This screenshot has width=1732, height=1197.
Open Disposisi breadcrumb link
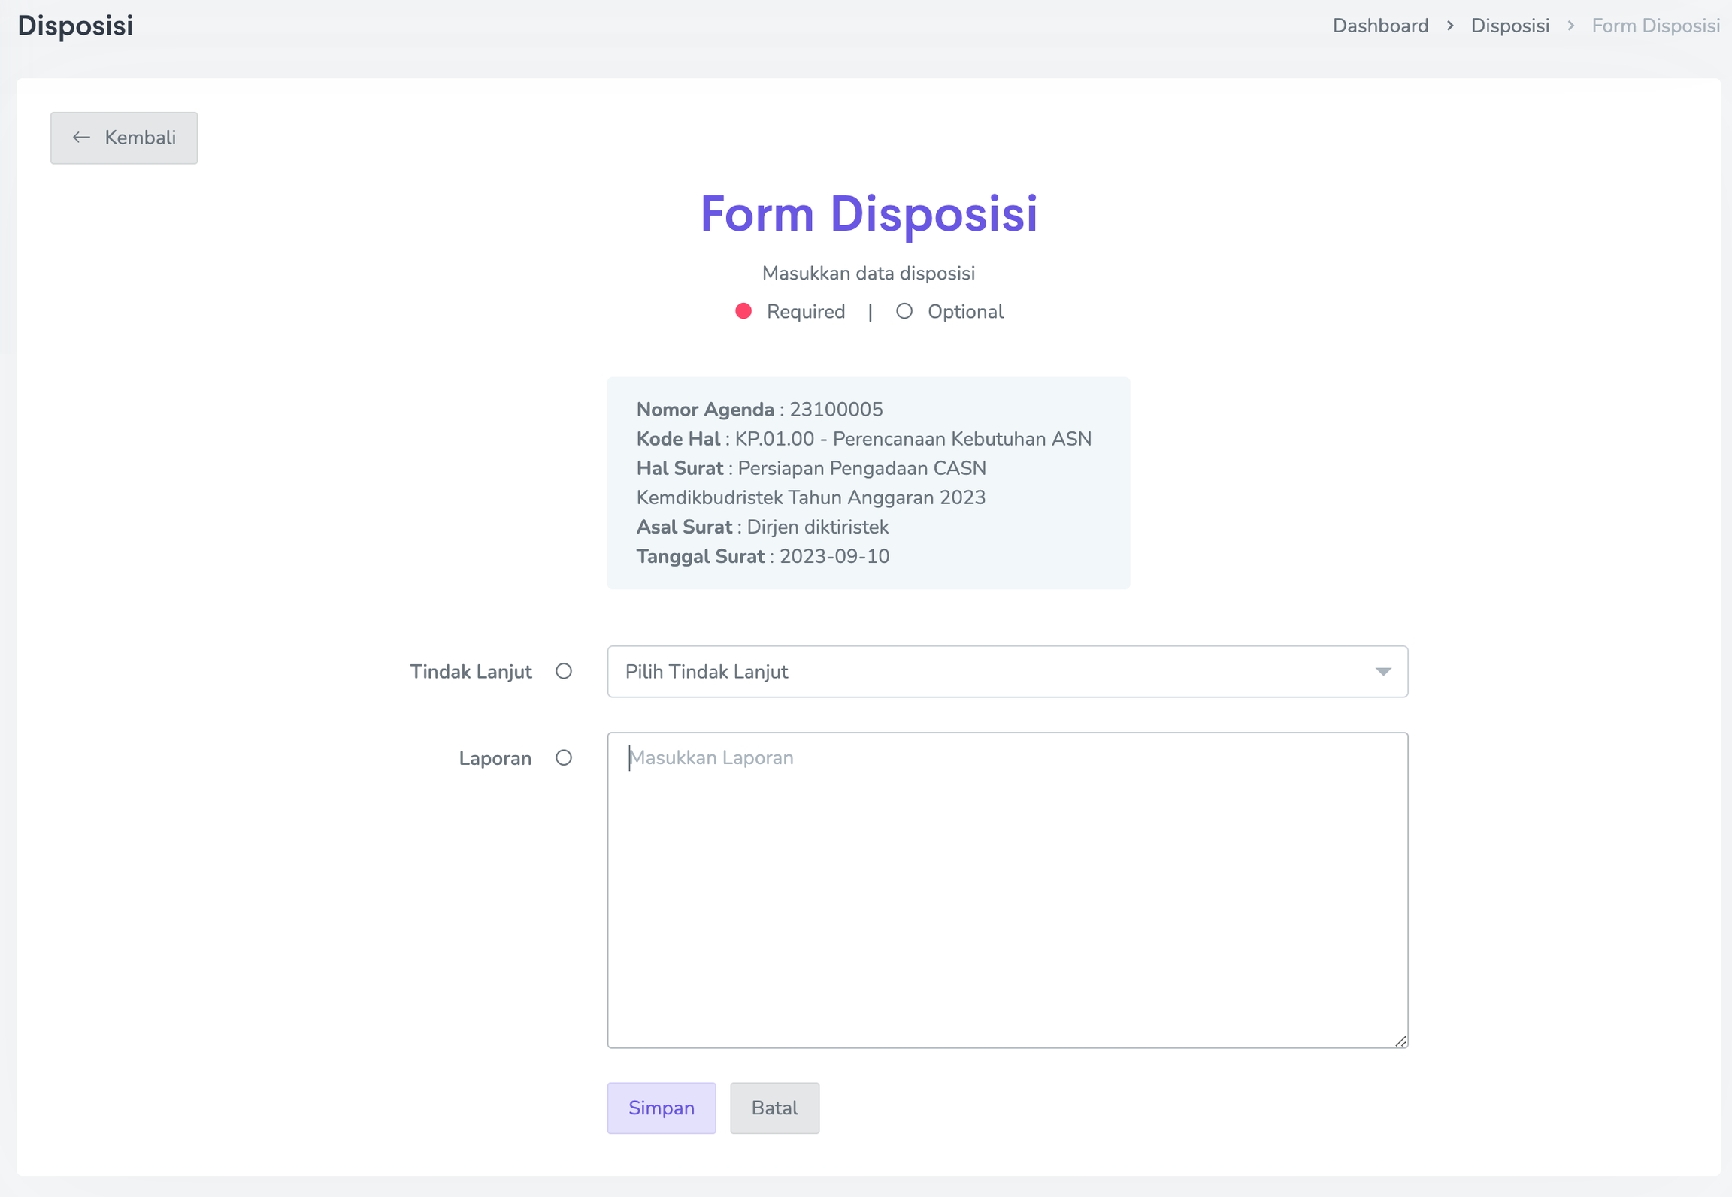coord(1509,26)
